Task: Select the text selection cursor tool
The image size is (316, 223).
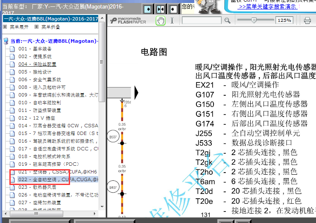Action: click(x=172, y=21)
